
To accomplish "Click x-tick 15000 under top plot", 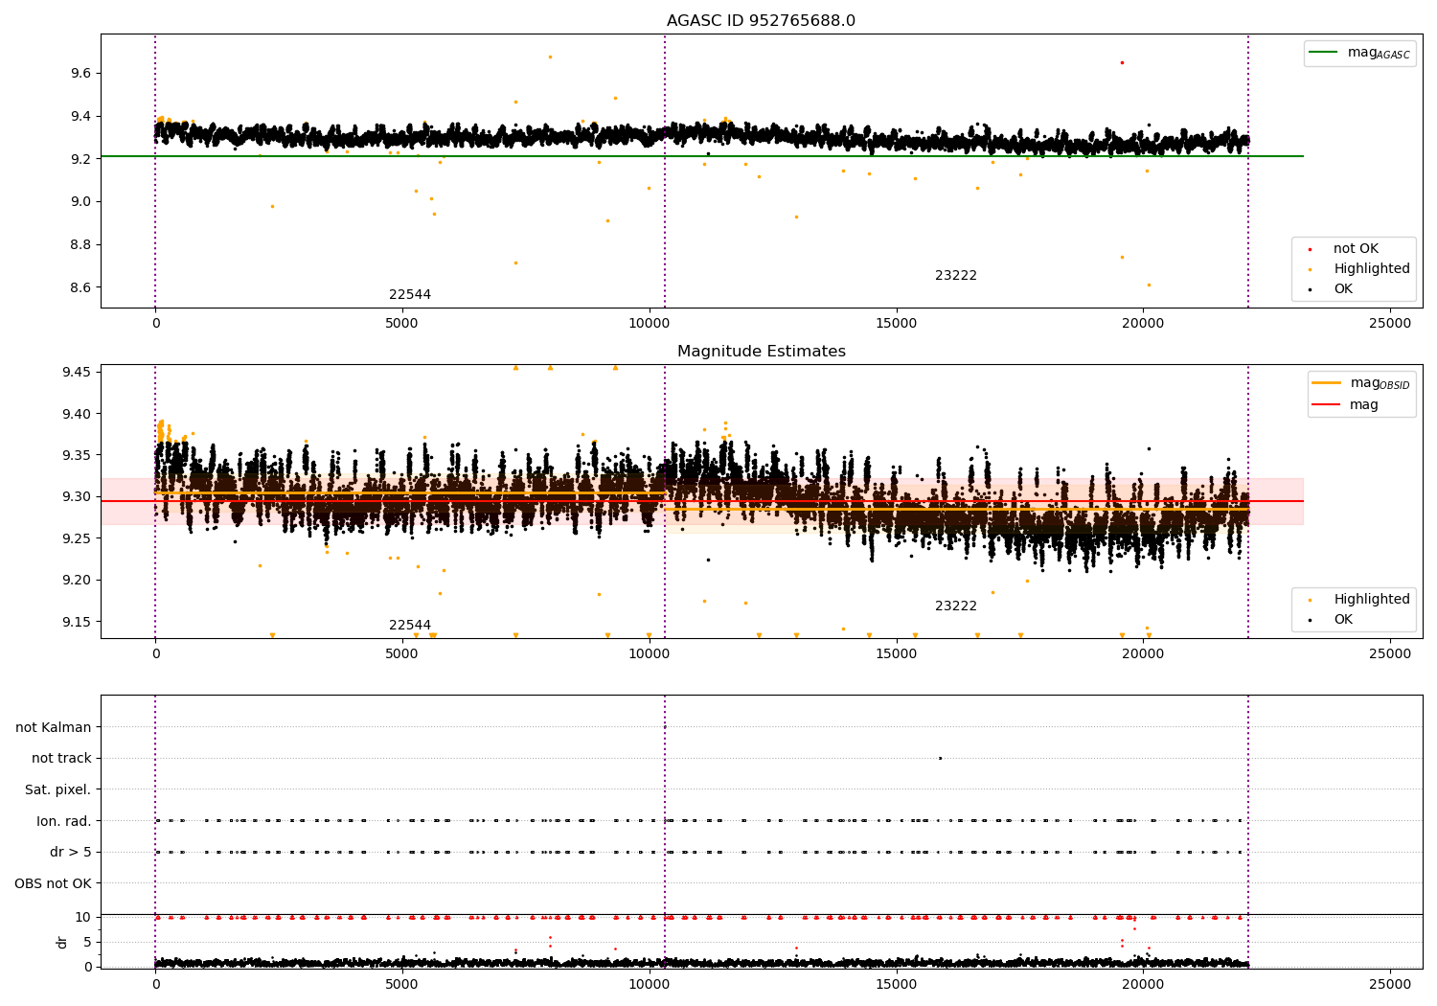I will pyautogui.click(x=896, y=324).
